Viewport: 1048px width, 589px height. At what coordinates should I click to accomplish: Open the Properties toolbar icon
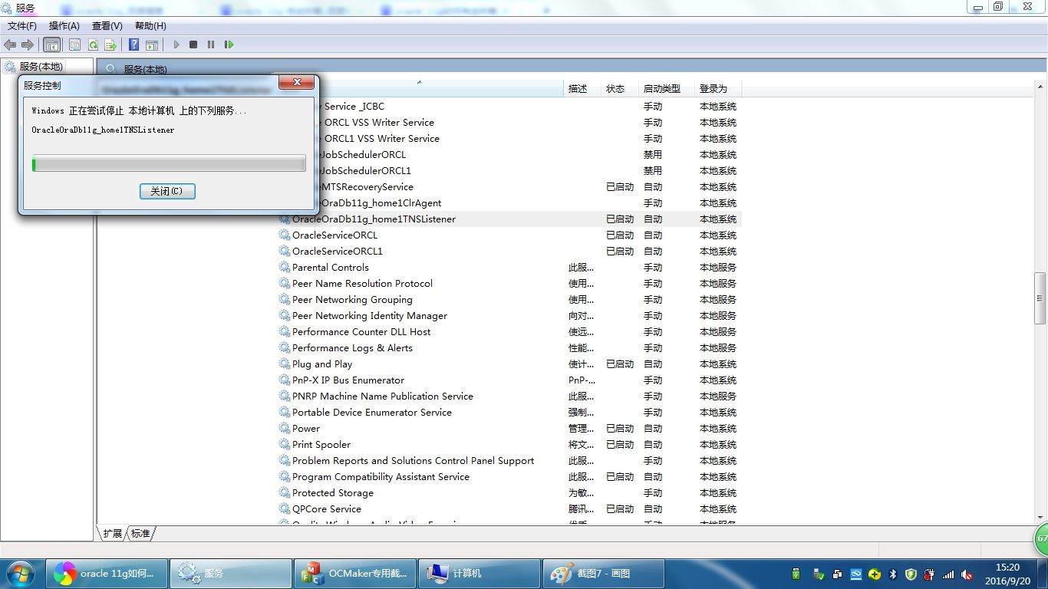pos(74,45)
